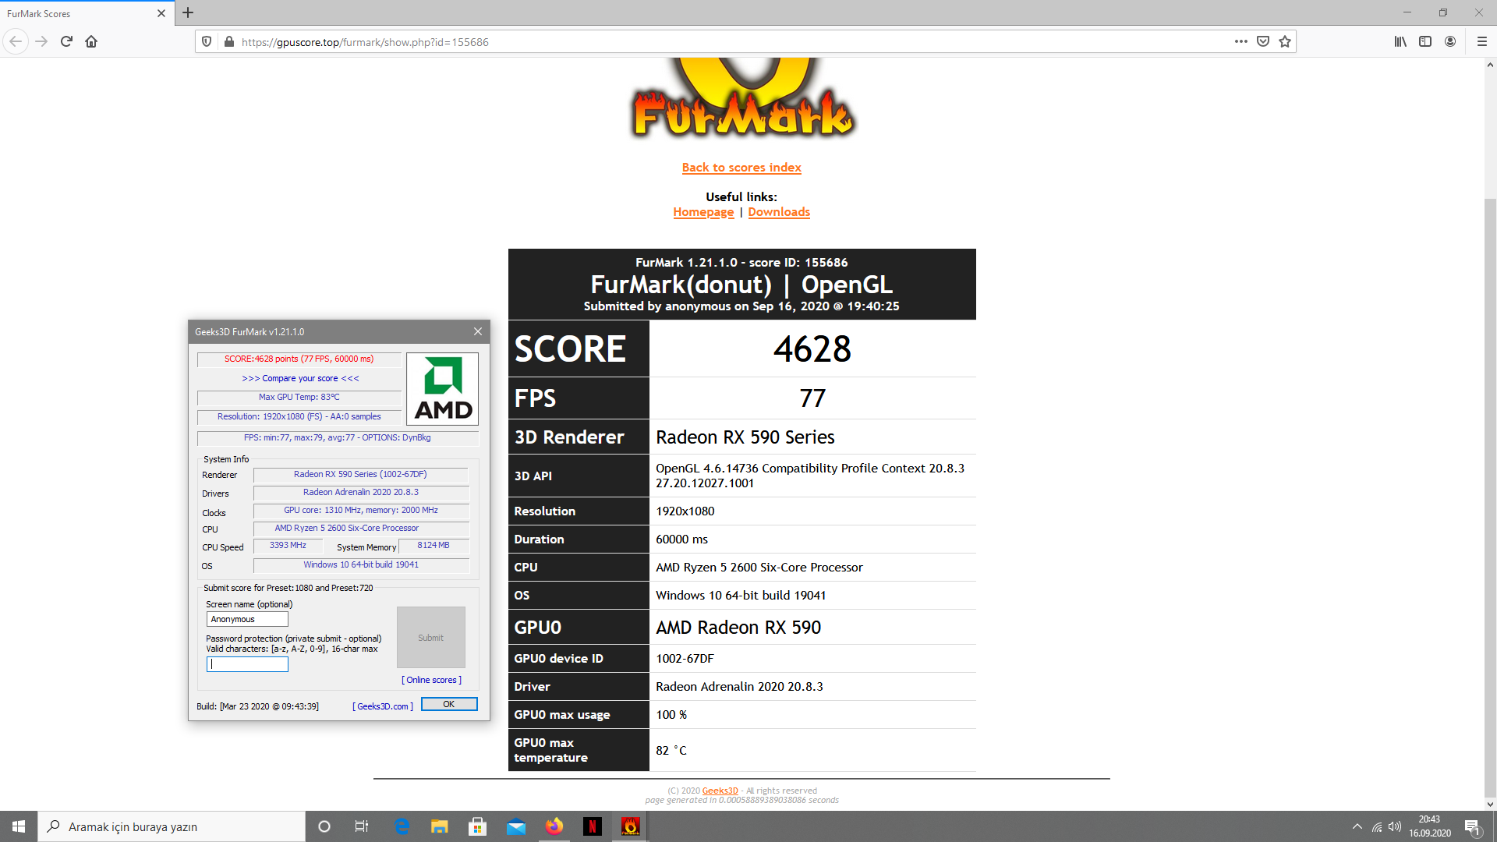This screenshot has width=1497, height=842.
Task: Select the FPS value 77
Action: click(812, 398)
